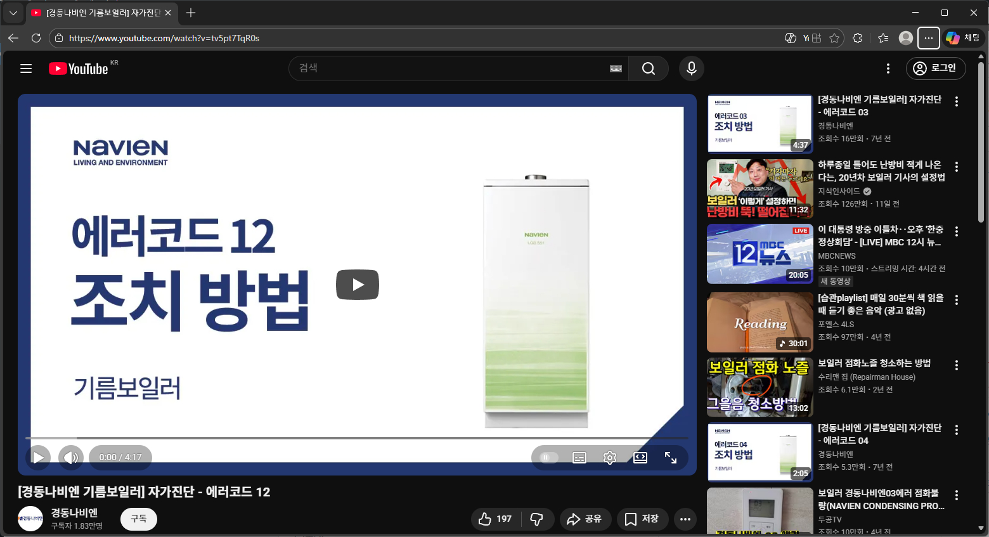This screenshot has height=537, width=989.
Task: Like the video with thumbs up
Action: pyautogui.click(x=495, y=519)
